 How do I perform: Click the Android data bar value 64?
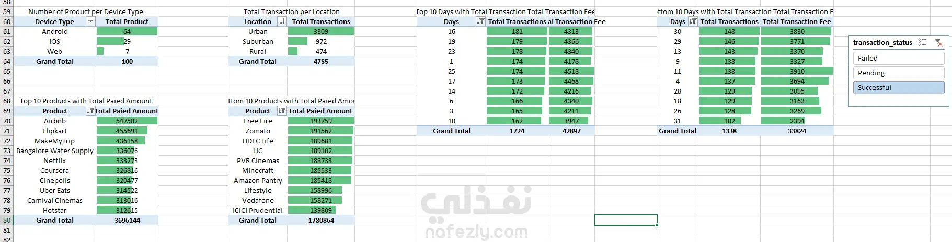[x=127, y=31]
